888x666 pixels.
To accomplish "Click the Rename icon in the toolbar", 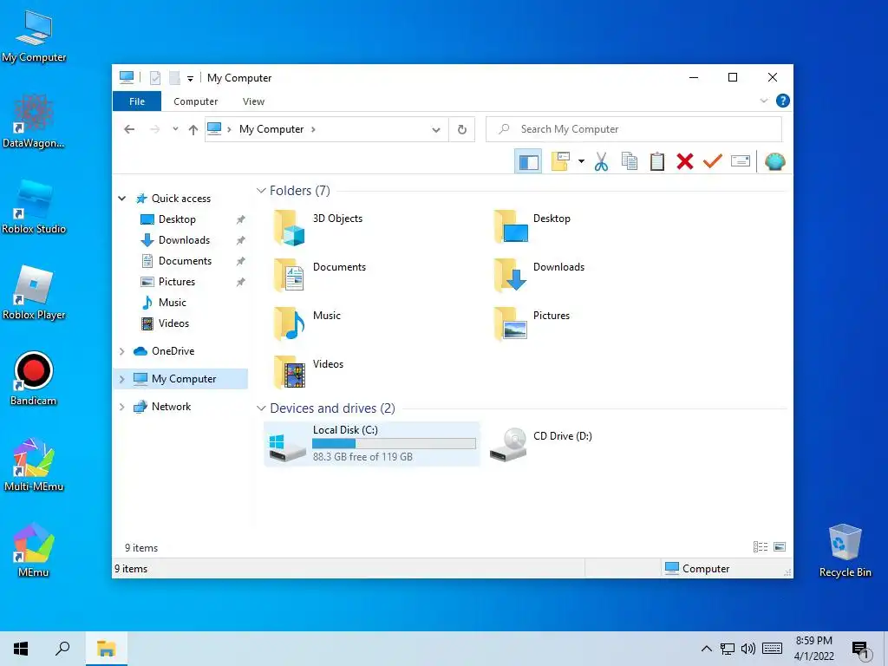I will (741, 162).
